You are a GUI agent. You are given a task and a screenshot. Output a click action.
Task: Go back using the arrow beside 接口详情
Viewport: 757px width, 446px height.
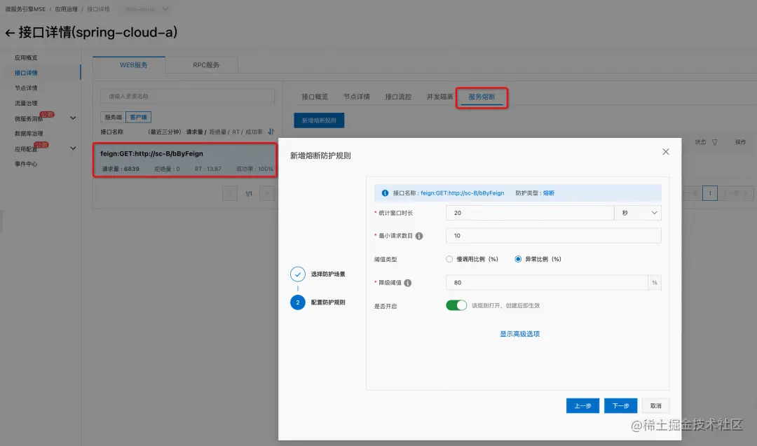(10, 33)
